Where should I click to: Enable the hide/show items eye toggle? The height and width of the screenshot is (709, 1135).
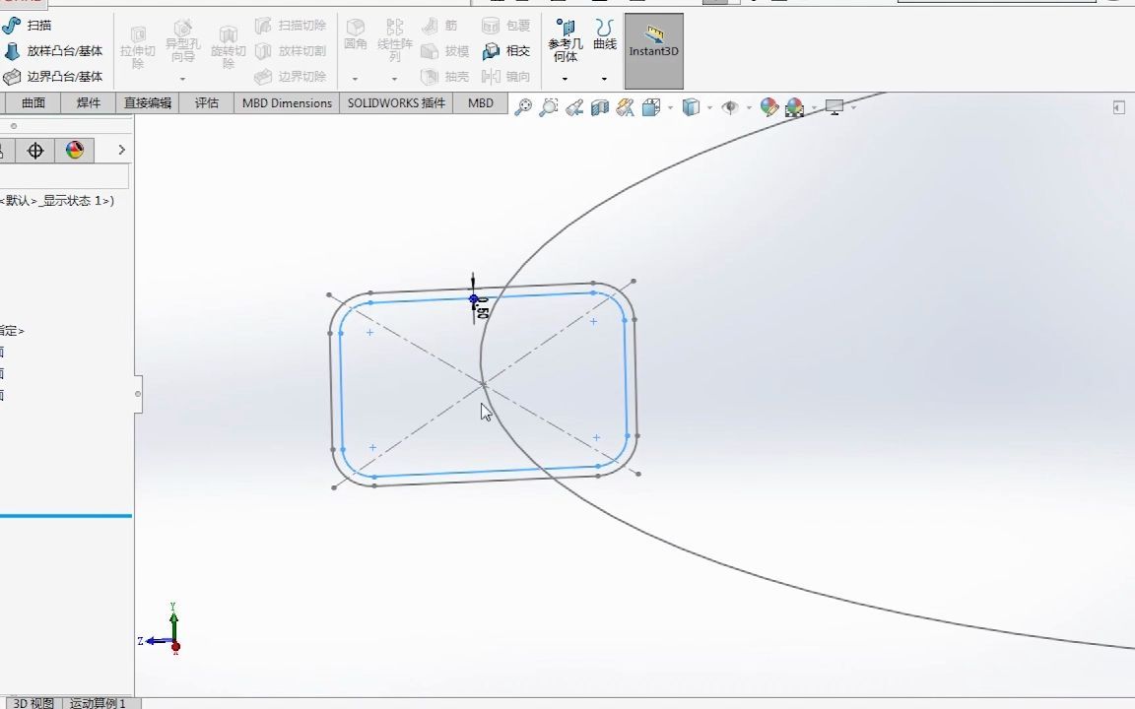pos(731,106)
